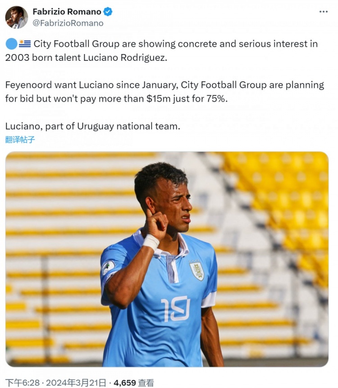Viewport: 338px width, 388px height.
Task: Click the 4,659 views count
Action: (x=125, y=383)
